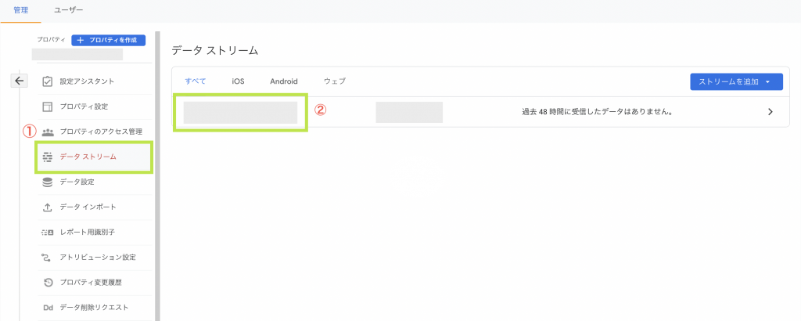Click the back arrow icon in sidebar
801x321 pixels.
[20, 80]
